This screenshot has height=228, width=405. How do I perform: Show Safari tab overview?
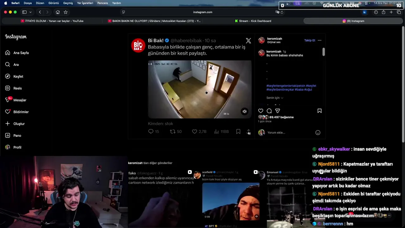pyautogui.click(x=399, y=12)
